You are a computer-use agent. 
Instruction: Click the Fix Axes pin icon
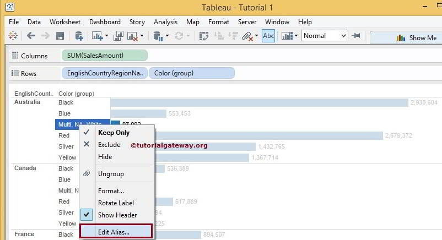coord(357,35)
